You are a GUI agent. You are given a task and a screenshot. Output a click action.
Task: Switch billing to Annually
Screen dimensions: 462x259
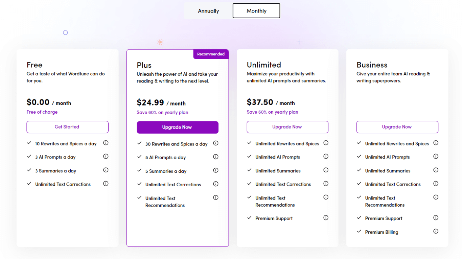208,11
